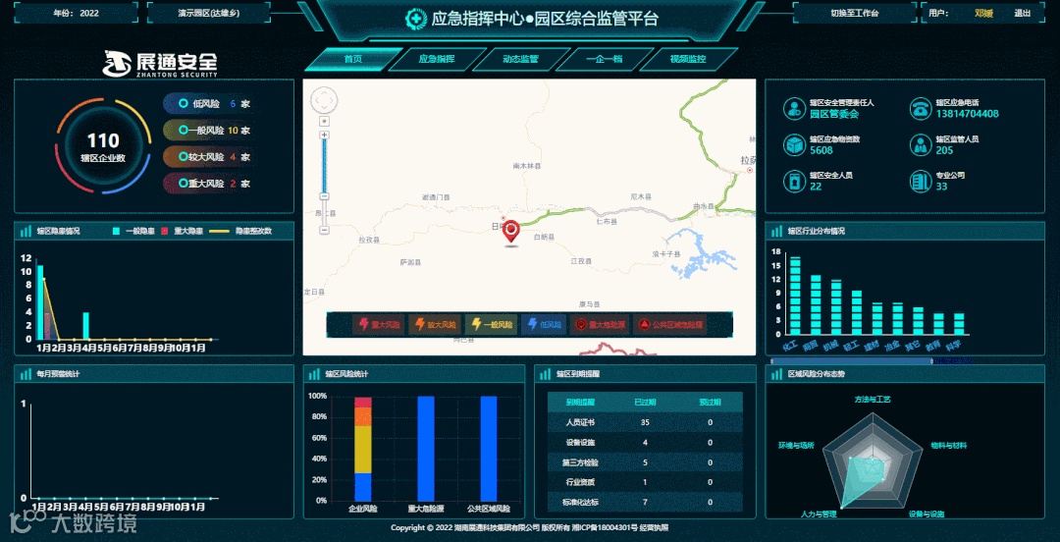Toggle the blue 低风险 map layer filter
This screenshot has width=1060, height=542.
click(x=544, y=325)
